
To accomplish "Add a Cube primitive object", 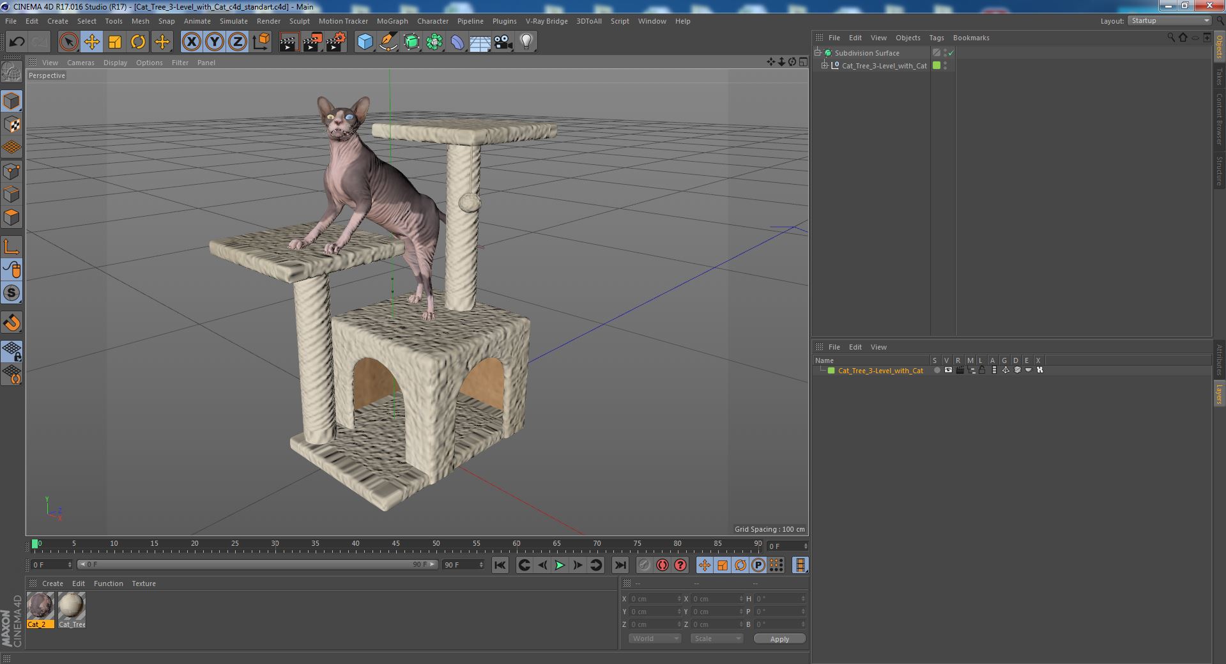I will point(365,42).
